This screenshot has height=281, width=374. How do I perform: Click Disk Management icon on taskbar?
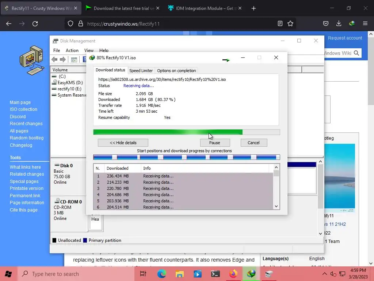tap(269, 274)
